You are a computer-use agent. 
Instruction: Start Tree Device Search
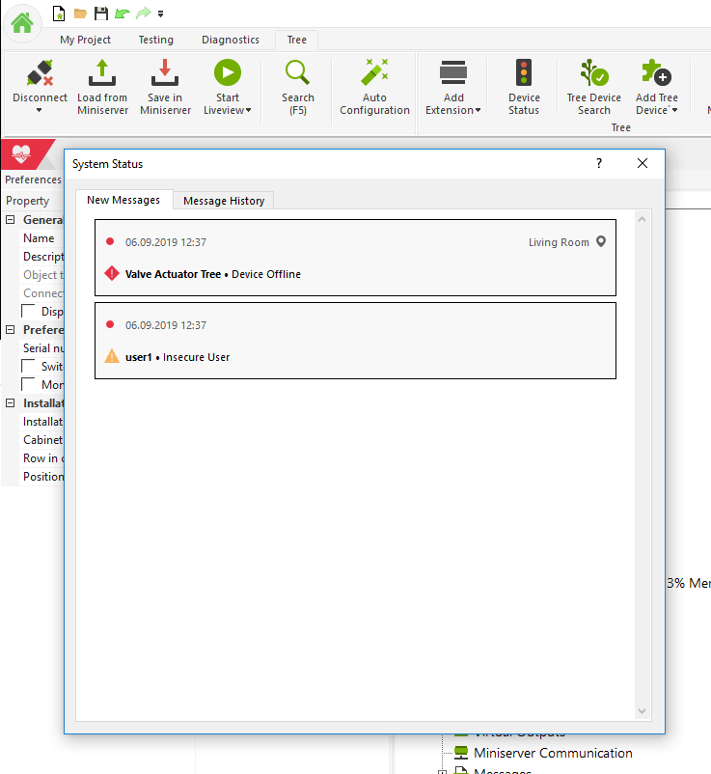click(593, 73)
